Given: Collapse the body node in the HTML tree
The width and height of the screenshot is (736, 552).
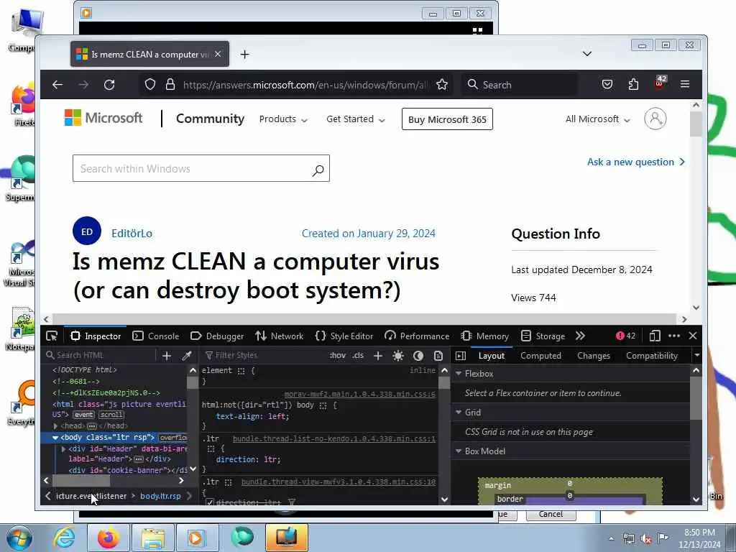Looking at the screenshot, I should coord(55,438).
